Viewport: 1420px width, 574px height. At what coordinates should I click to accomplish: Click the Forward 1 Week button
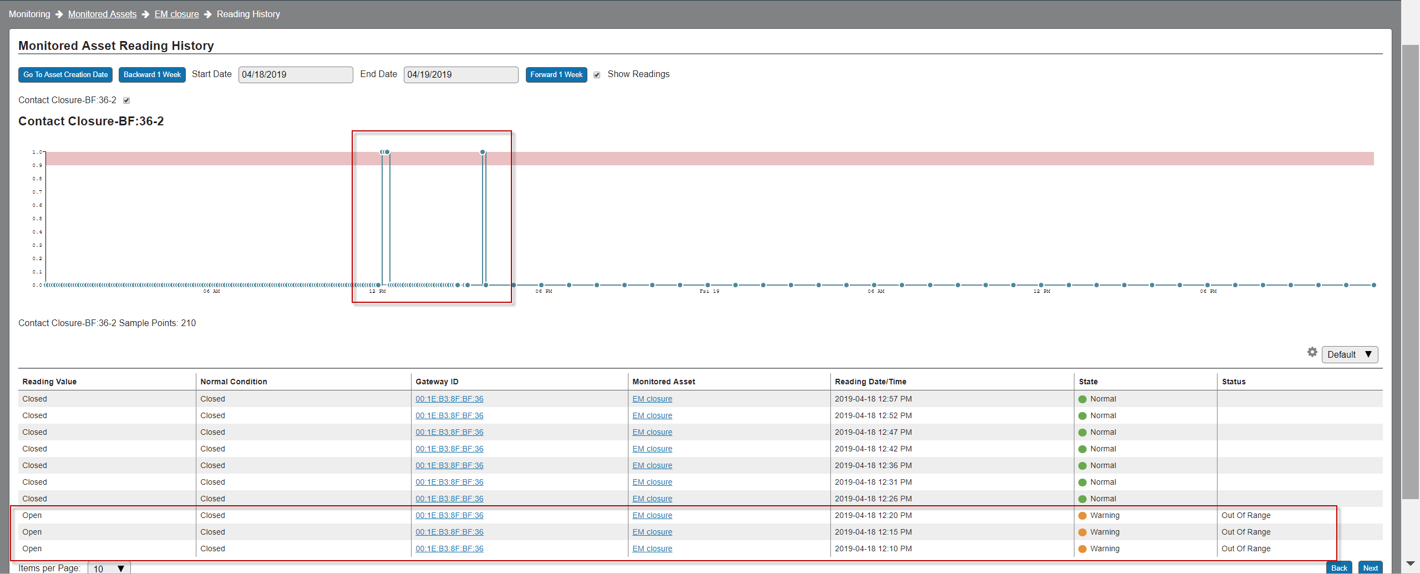(x=556, y=74)
